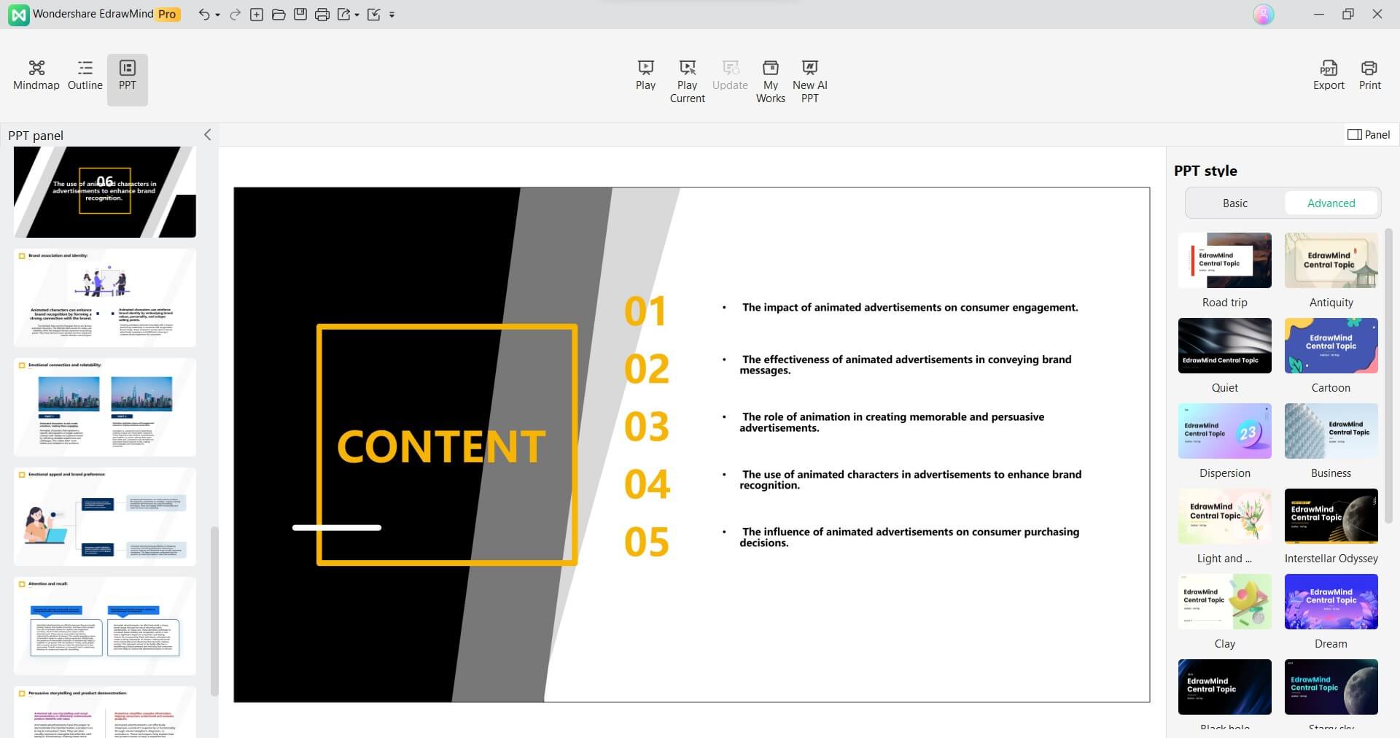This screenshot has height=738, width=1400.
Task: Expand the title bar export dropdown arrow
Action: point(357,15)
